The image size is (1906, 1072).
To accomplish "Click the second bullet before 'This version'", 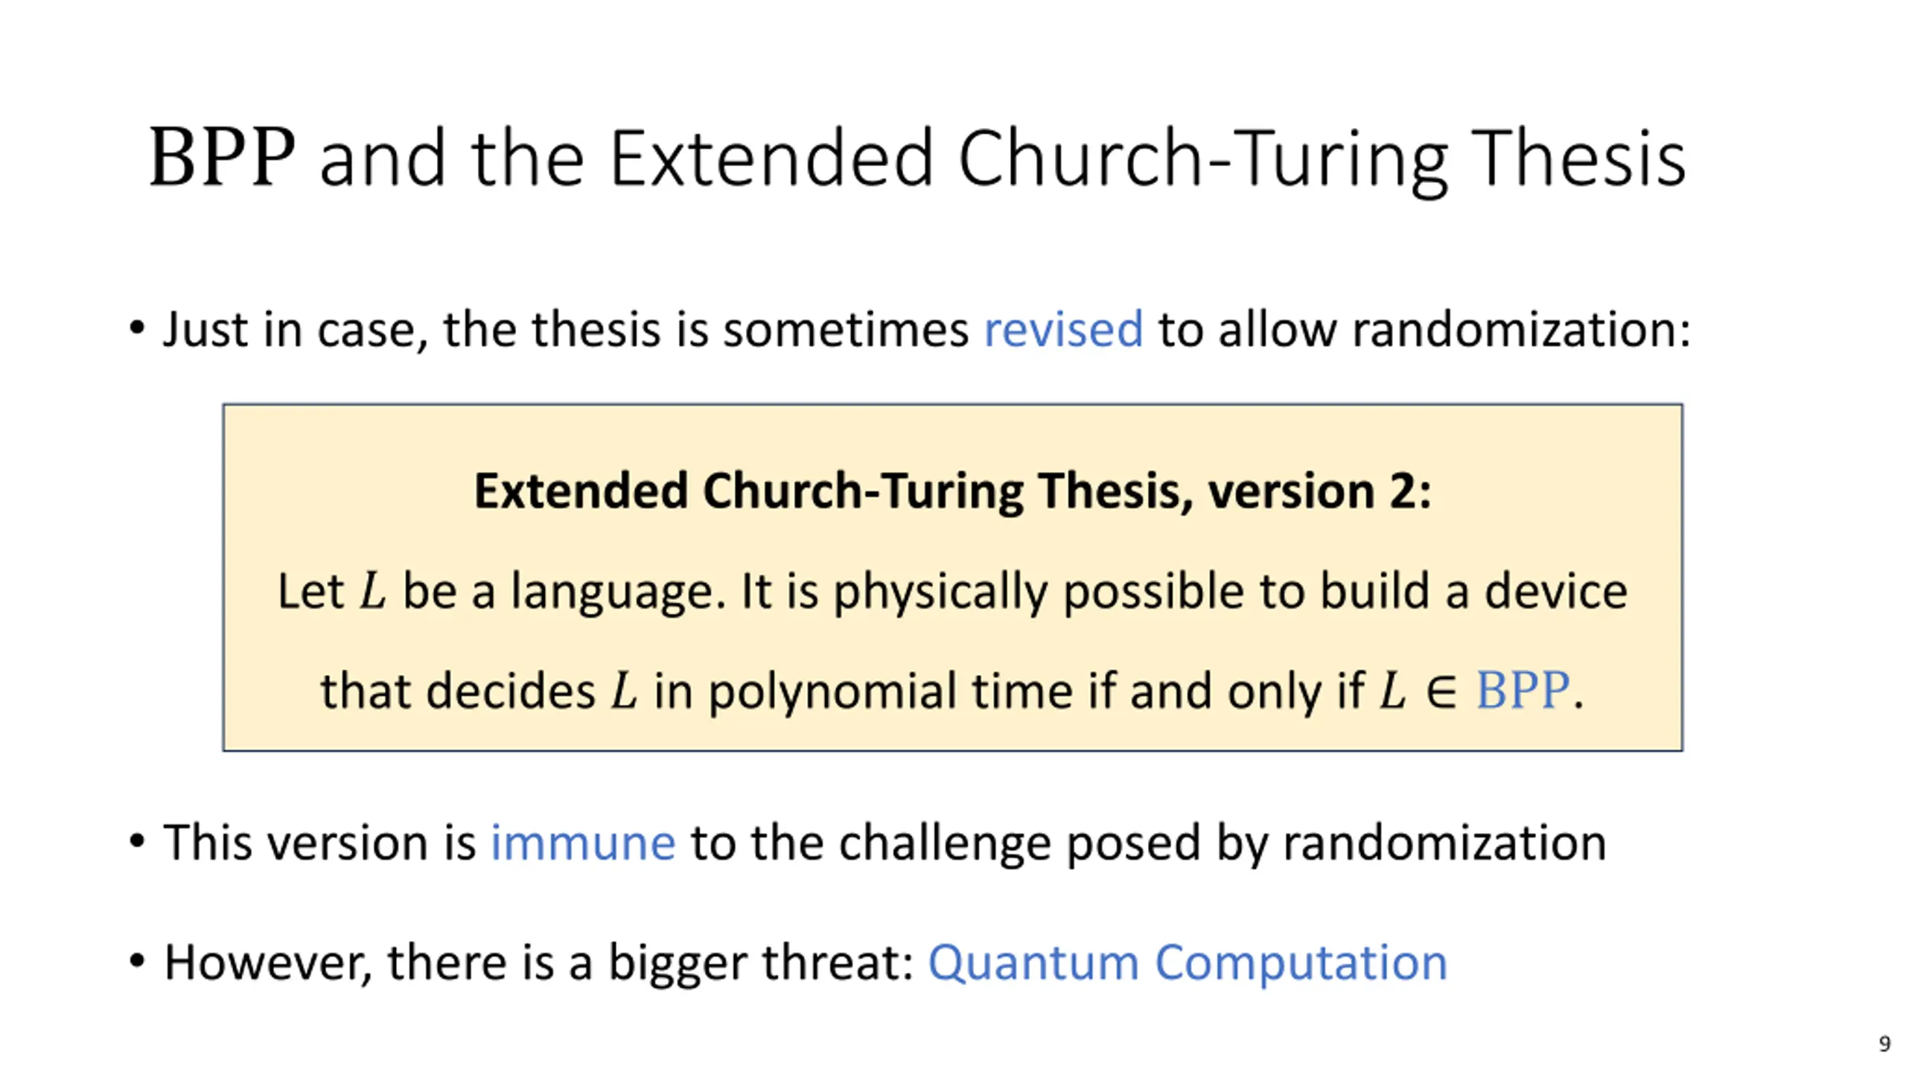I will click(136, 841).
